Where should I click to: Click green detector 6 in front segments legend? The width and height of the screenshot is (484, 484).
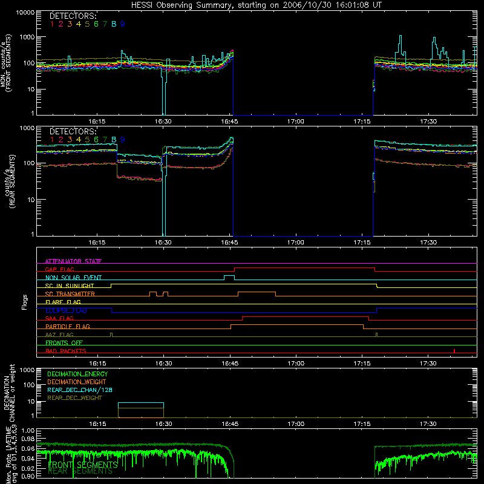96,24
